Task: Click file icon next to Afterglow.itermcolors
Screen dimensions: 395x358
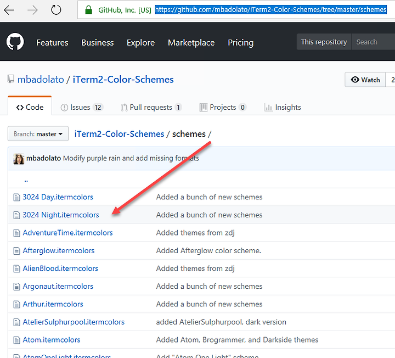Action: 16,251
